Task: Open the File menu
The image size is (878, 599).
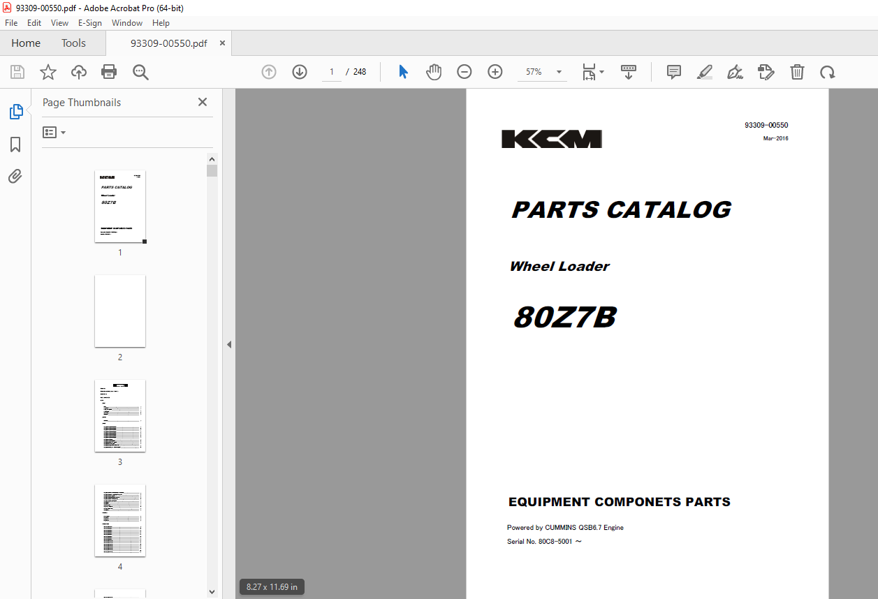Action: coord(11,23)
